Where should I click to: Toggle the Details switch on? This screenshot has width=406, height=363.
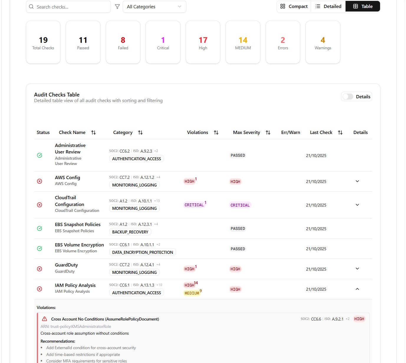(x=348, y=97)
